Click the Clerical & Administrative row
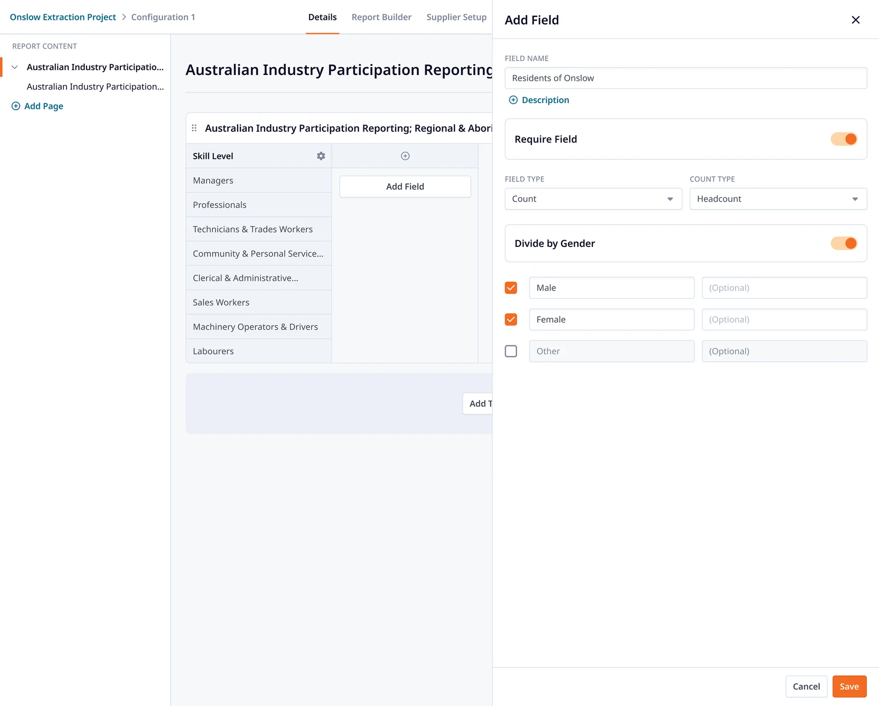This screenshot has height=706, width=879. [259, 278]
